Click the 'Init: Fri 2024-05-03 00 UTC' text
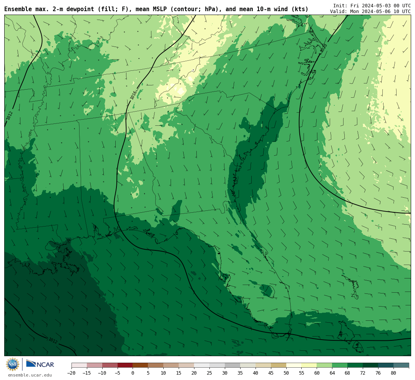 [372, 5]
